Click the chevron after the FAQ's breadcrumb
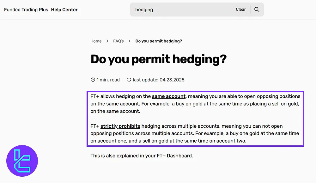The width and height of the screenshot is (316, 183). click(x=129, y=41)
